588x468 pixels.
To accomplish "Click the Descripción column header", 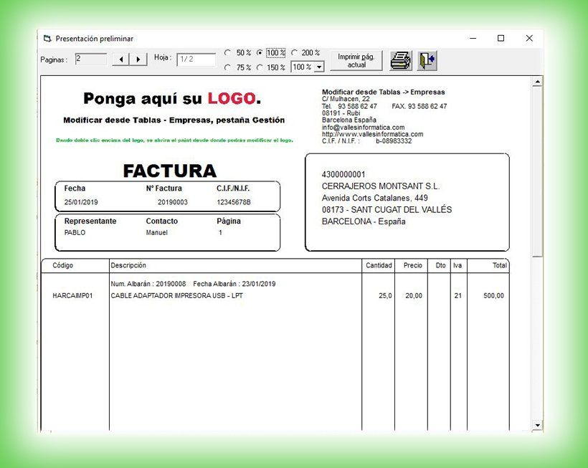I will tap(128, 265).
